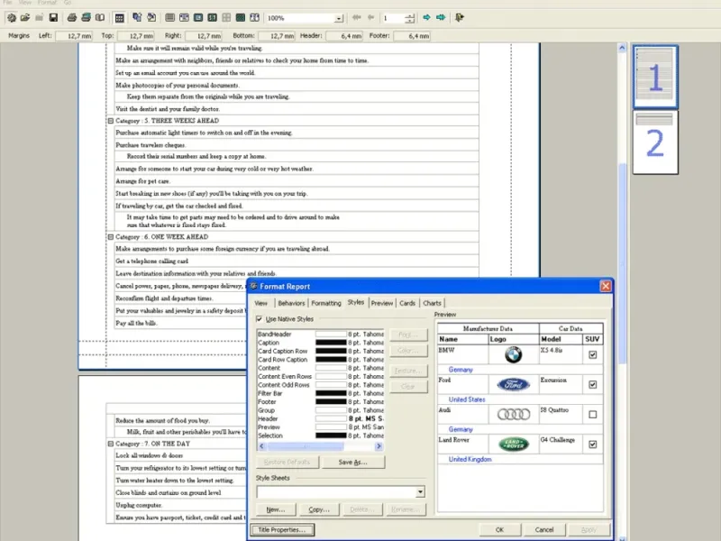
Task: Collapse Category 5. THREE WEEKS AHEAD group
Action: [110, 120]
